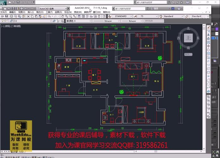The width and height of the screenshot is (220, 158).
Task: Open the 格式(O) menu
Action: tap(40, 12)
